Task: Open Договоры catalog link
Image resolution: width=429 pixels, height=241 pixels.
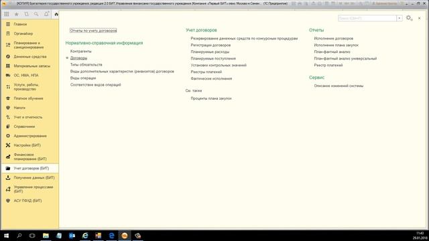Action: (x=78, y=58)
